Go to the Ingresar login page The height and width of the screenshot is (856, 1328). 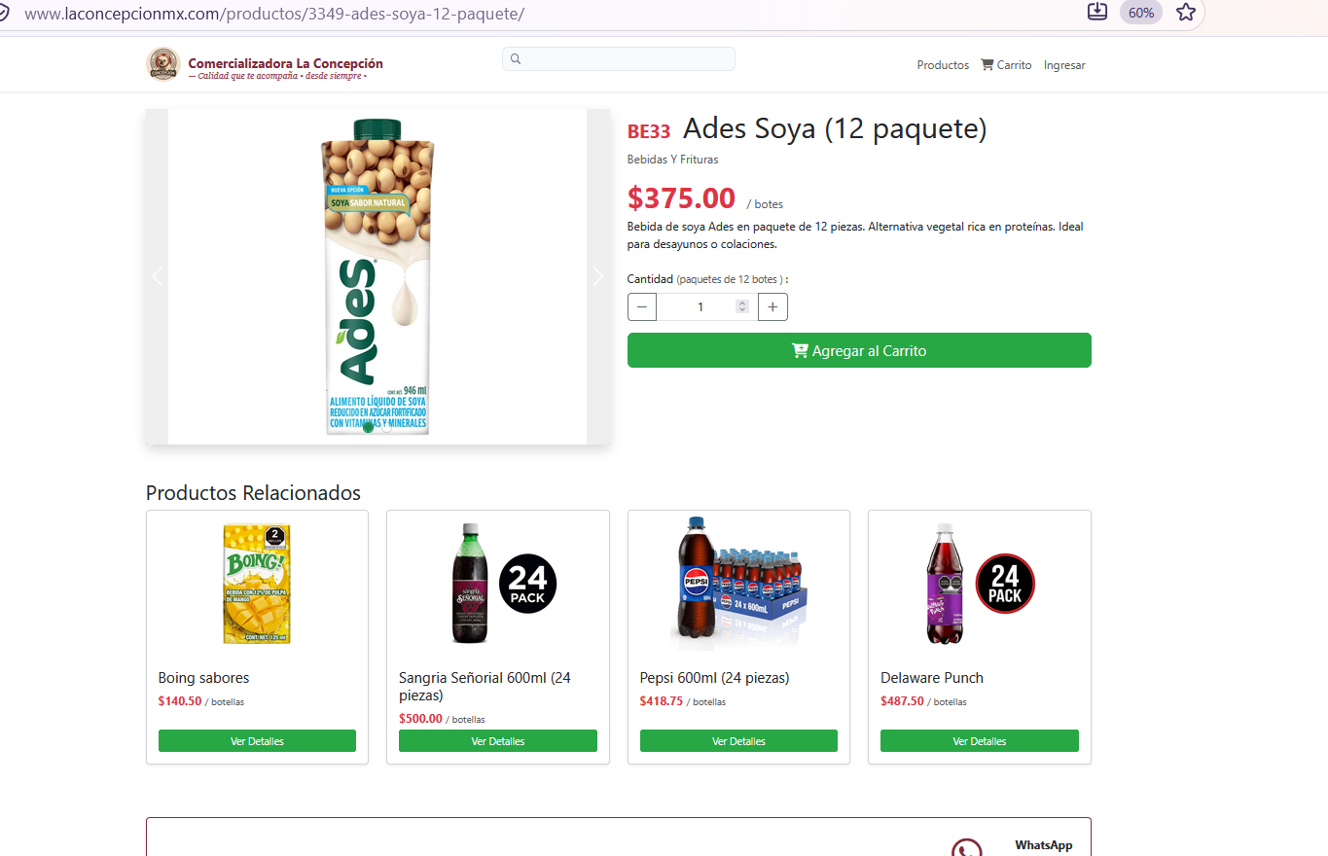click(x=1064, y=65)
